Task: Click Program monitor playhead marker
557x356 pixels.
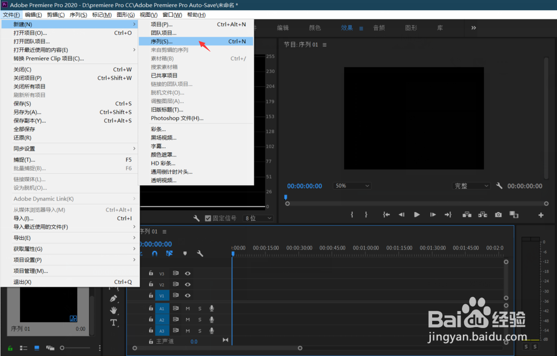Action: [x=286, y=197]
